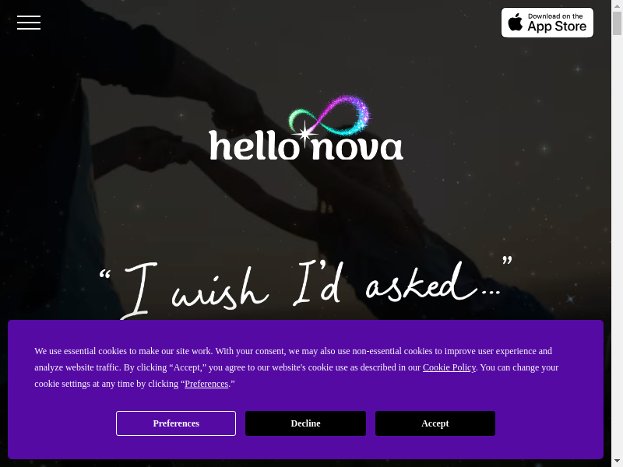Follow the inline Preferences text link
Image resolution: width=623 pixels, height=467 pixels.
(206, 384)
